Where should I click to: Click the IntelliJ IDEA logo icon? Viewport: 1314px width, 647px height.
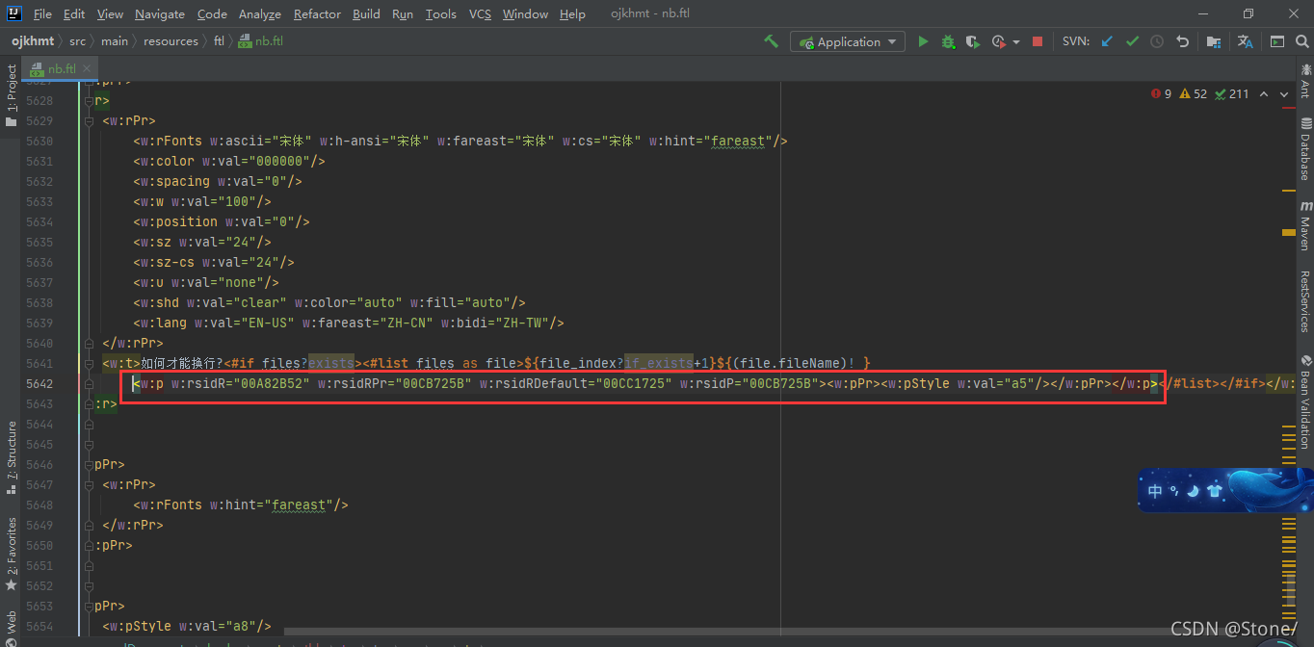tap(14, 13)
